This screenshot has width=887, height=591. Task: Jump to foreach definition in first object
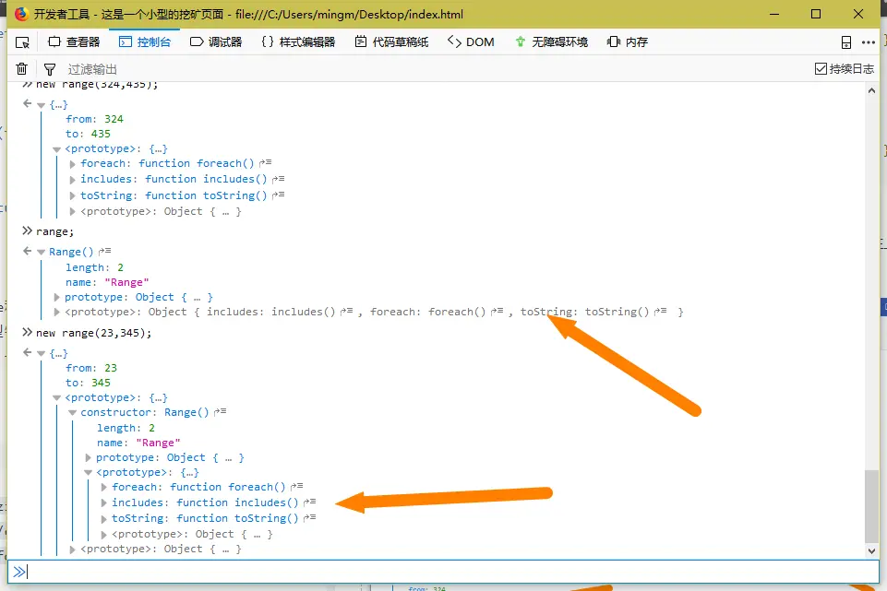[265, 162]
